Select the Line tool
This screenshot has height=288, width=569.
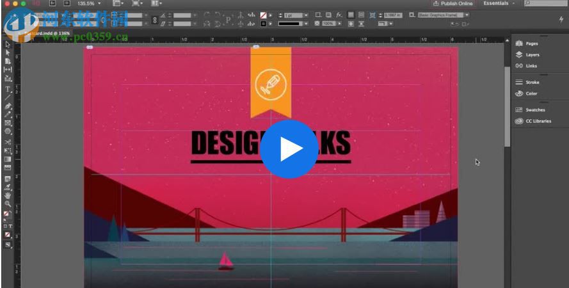click(x=8, y=97)
